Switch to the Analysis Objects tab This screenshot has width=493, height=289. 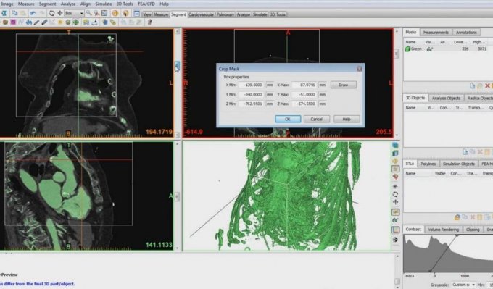pyautogui.click(x=446, y=98)
